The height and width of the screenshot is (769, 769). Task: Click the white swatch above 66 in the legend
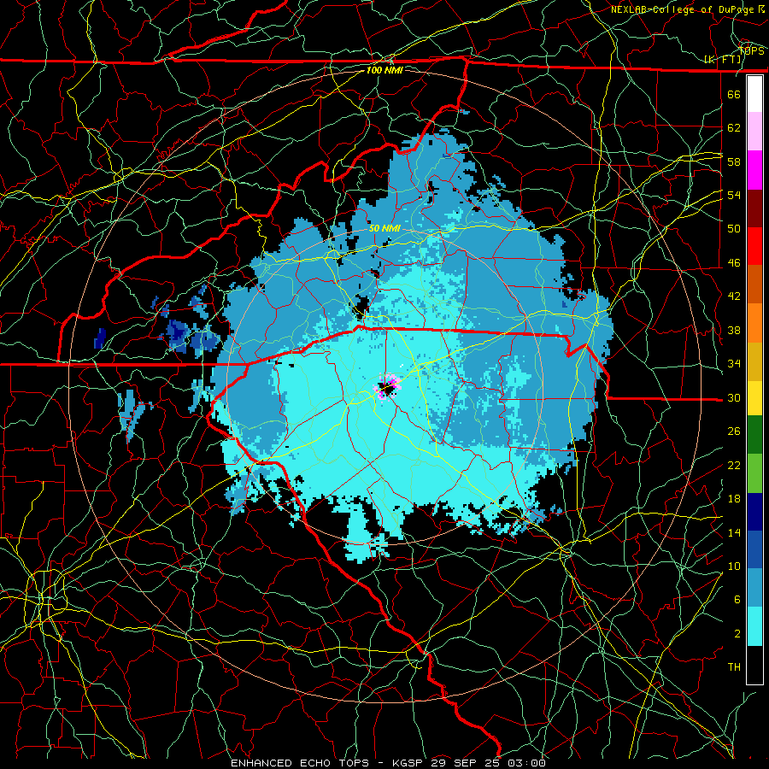754,94
